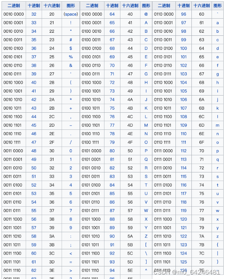Click the = equals glyph link

(71, 262)
